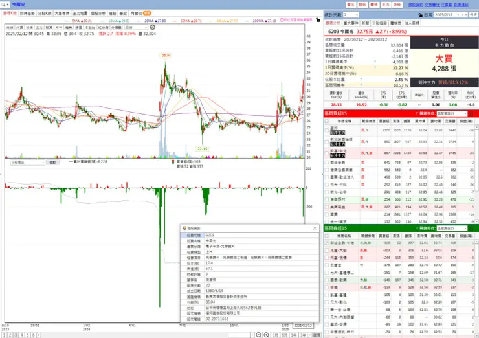Click 20MA legend line
This screenshot has height=338, width=479.
[151, 21]
